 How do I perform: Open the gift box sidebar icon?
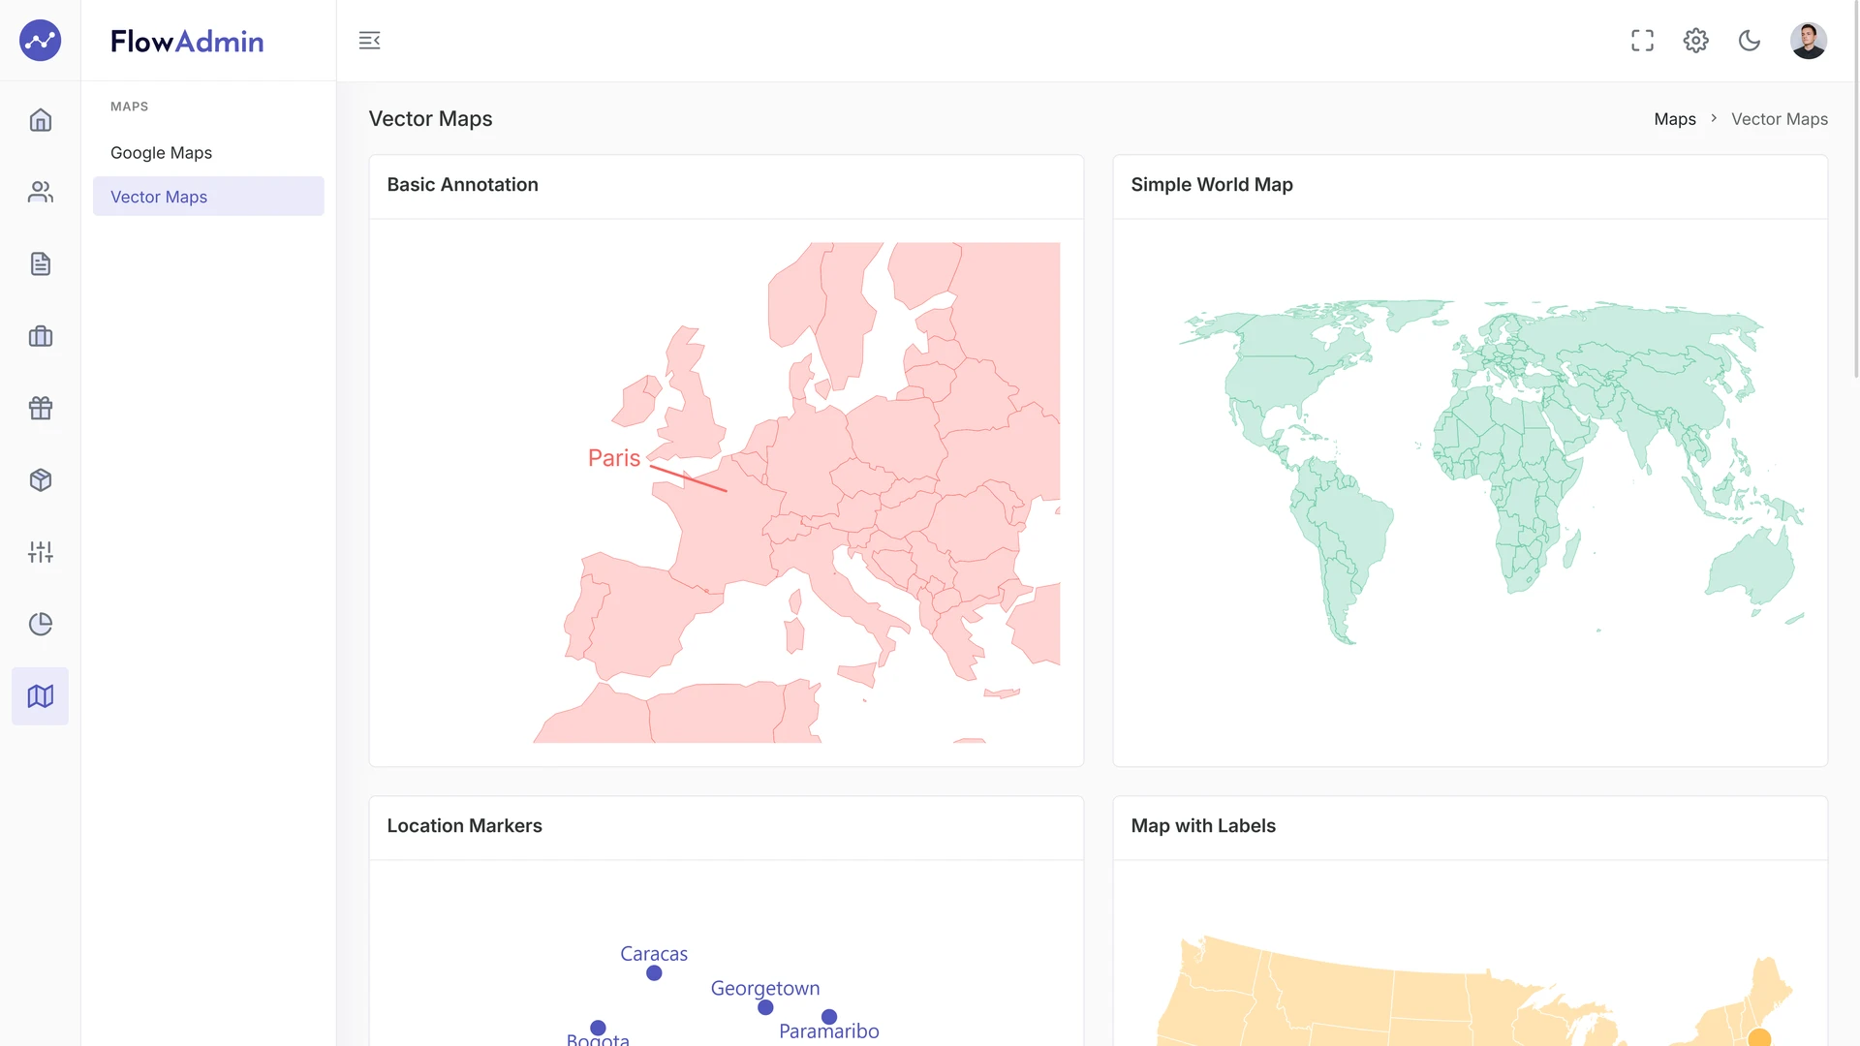40,408
